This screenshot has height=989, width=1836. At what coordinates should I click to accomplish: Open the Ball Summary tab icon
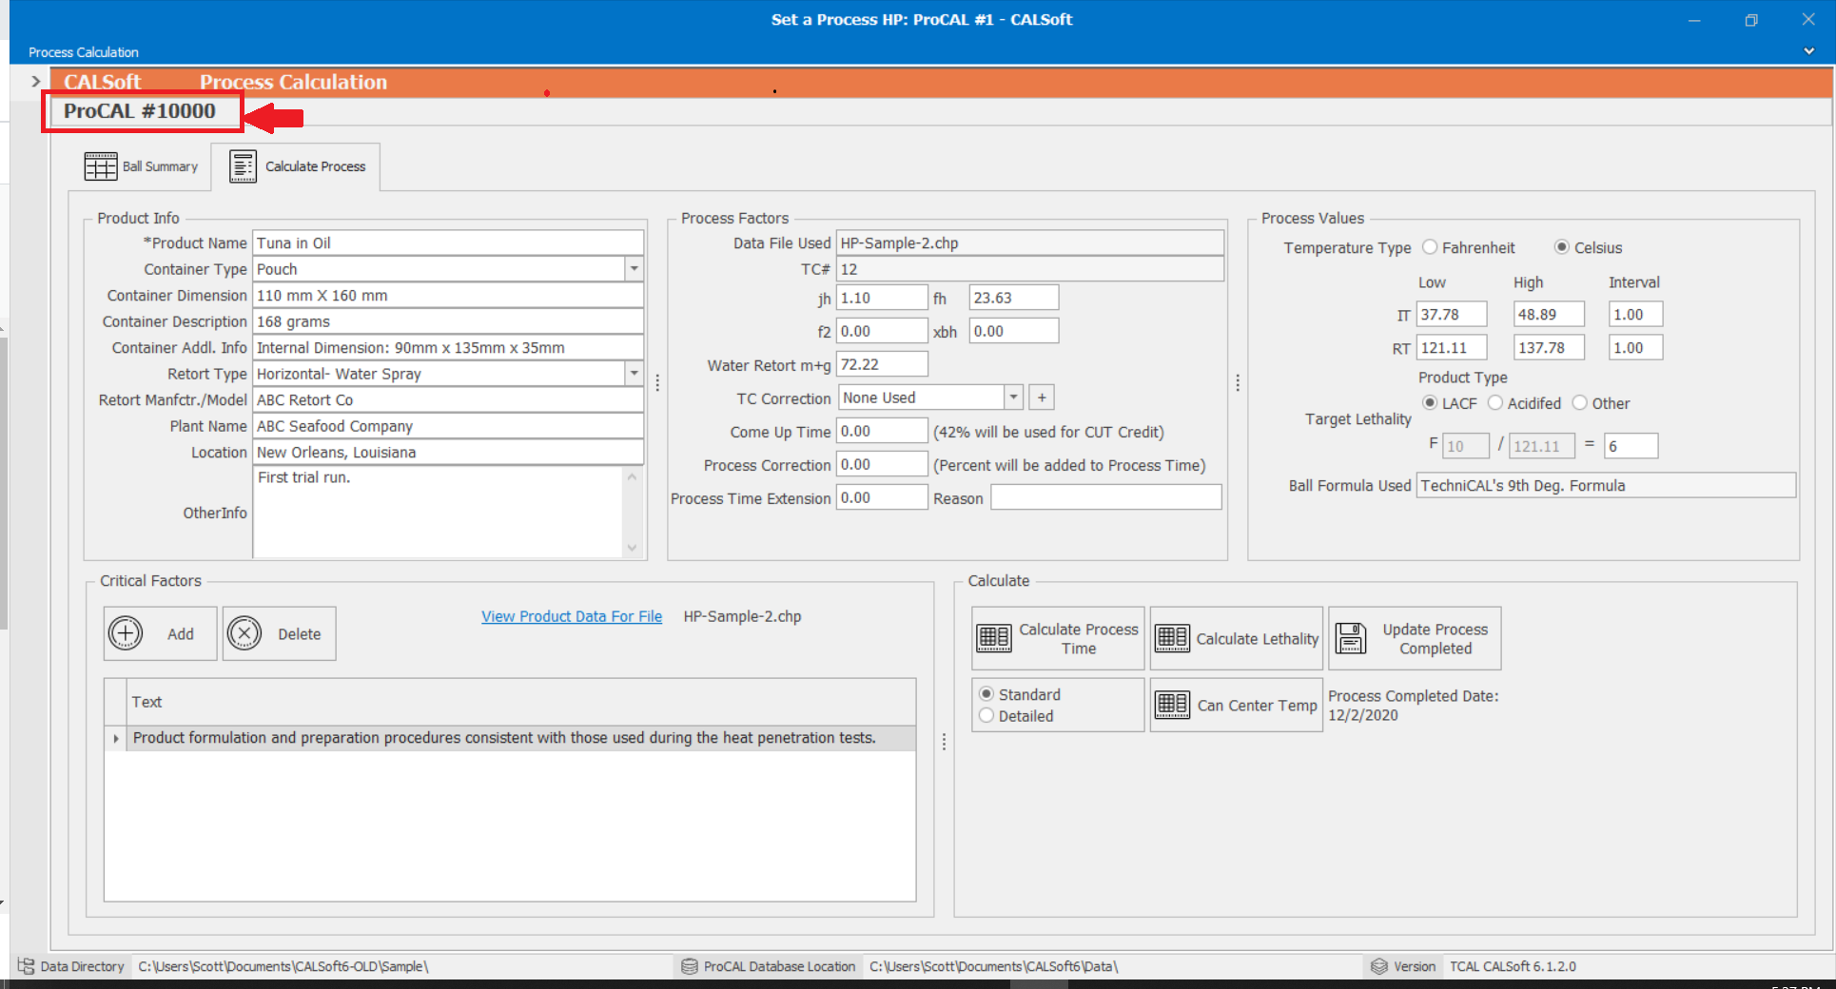(100, 166)
